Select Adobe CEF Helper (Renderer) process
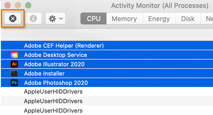Screen dimensions: 213x115 click(107, 46)
